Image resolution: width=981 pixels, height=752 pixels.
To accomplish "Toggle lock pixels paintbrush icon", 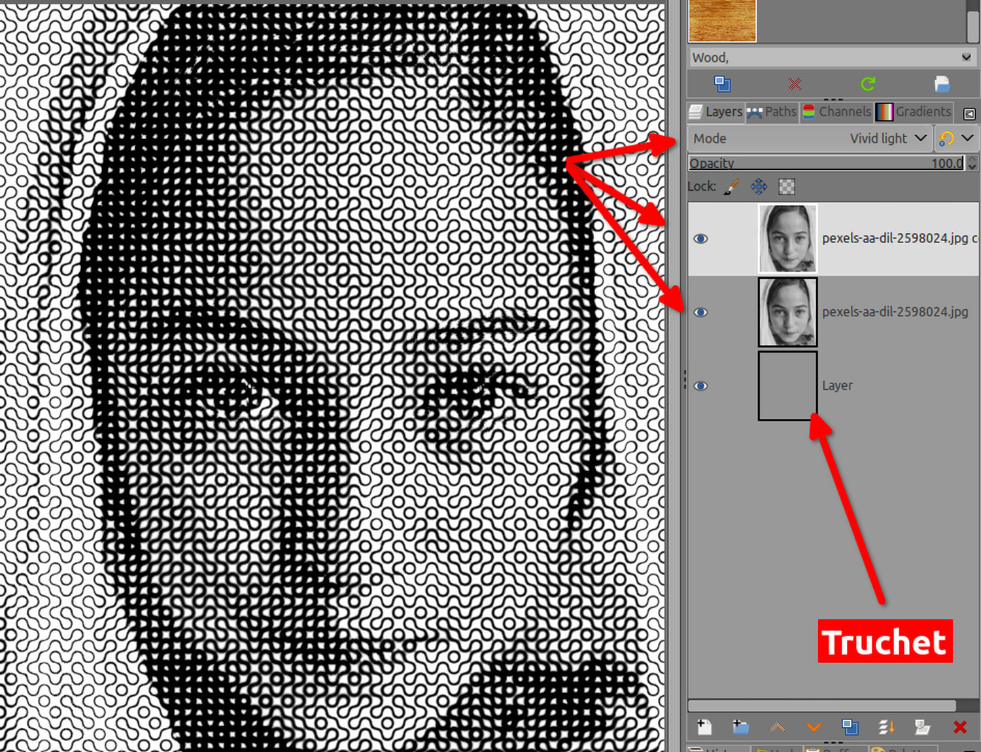I will pos(732,187).
